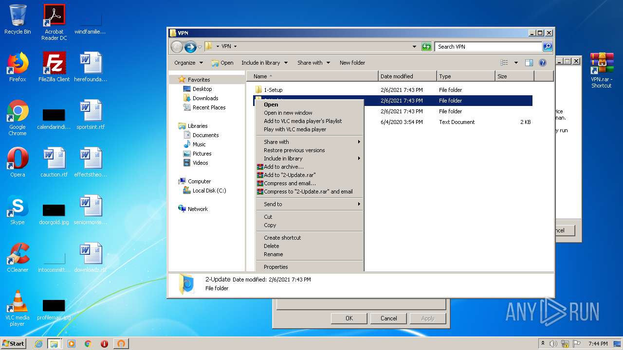The width and height of the screenshot is (623, 350).
Task: Expand Include in library toolbar dropdown
Action: tap(265, 63)
